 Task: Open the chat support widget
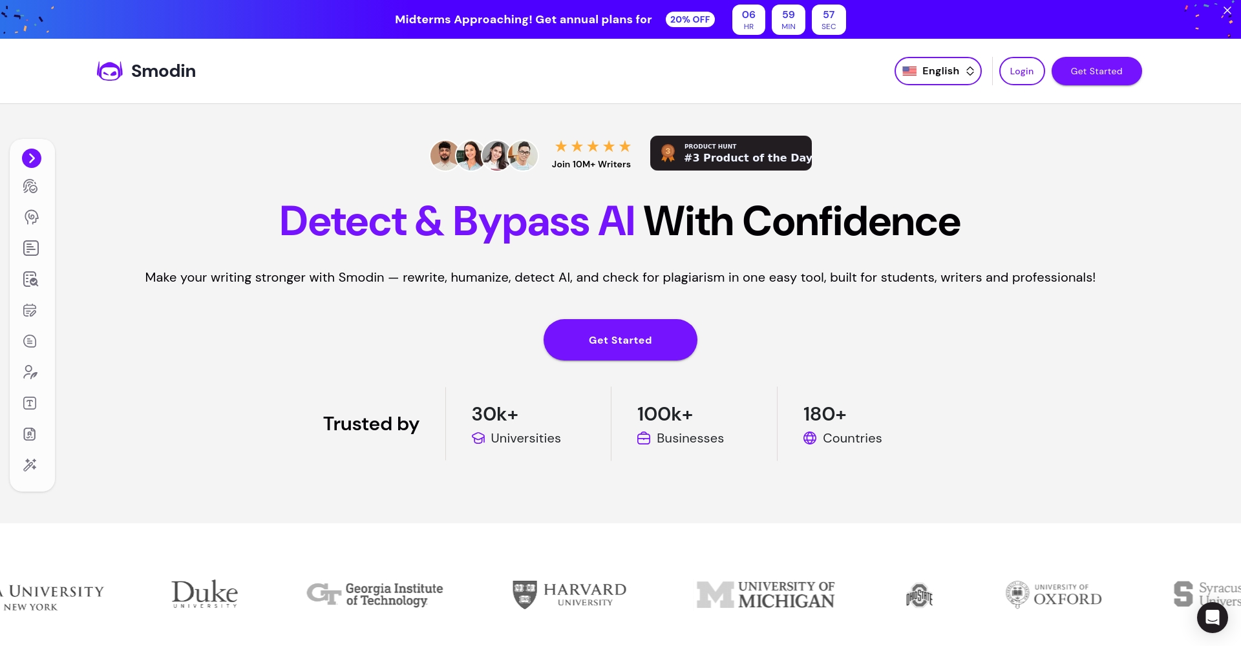1212,618
